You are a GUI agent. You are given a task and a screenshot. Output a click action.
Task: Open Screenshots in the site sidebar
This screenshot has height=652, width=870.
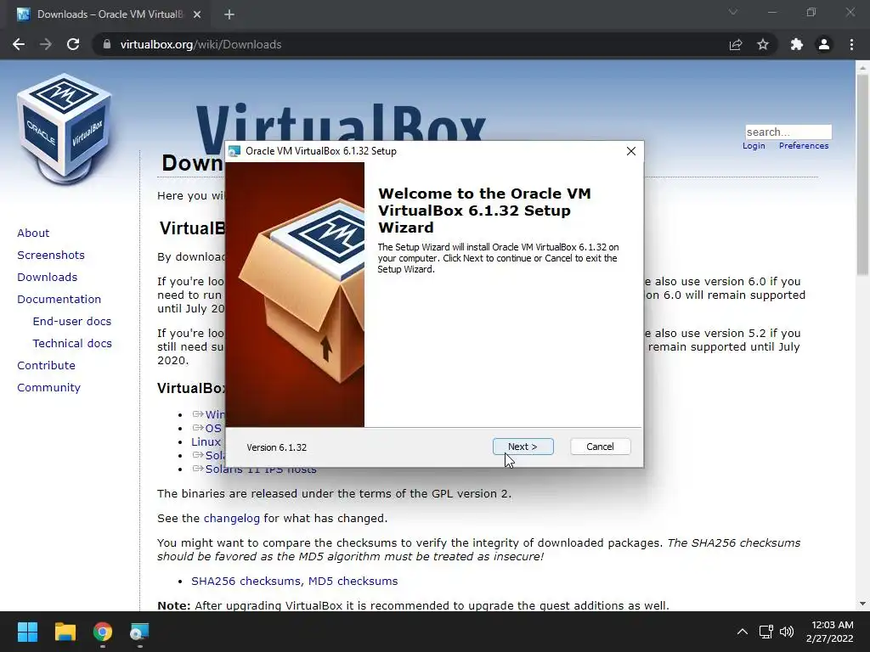click(x=51, y=255)
